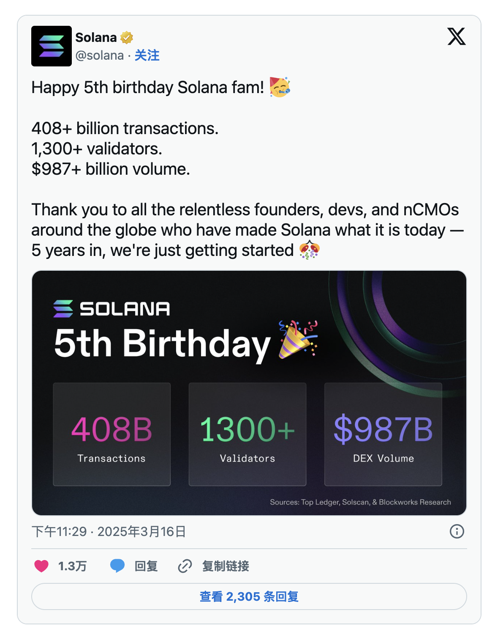Click the heart to unlike the post
Viewport: 495px width, 643px height.
point(42,566)
